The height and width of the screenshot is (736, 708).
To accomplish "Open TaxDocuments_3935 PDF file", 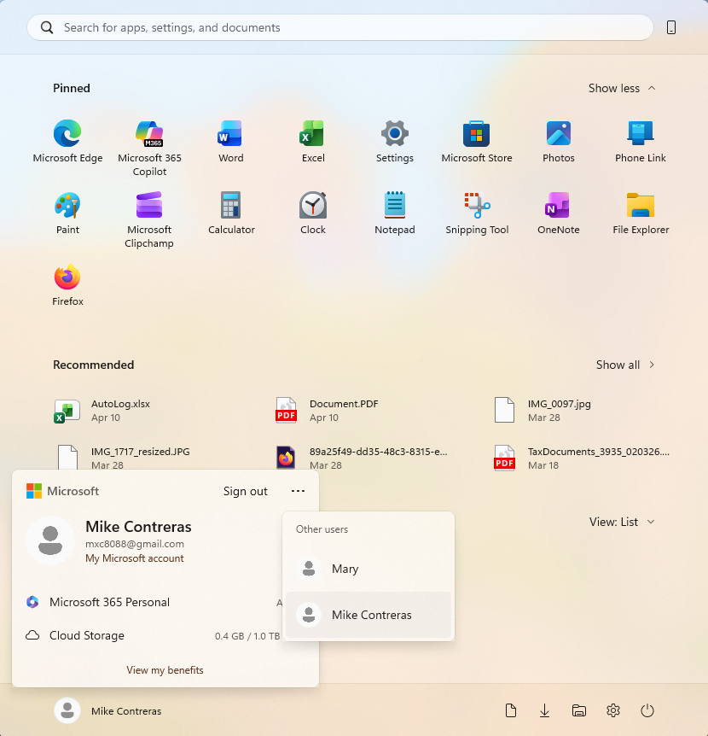I will tap(583, 458).
